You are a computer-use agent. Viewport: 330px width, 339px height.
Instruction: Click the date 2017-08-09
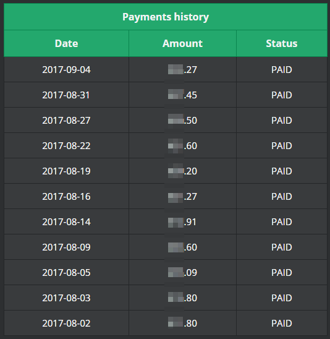[x=66, y=247]
